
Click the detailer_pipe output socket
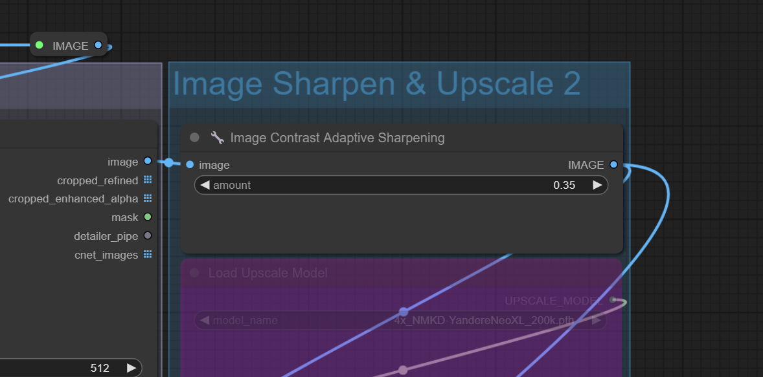point(148,236)
